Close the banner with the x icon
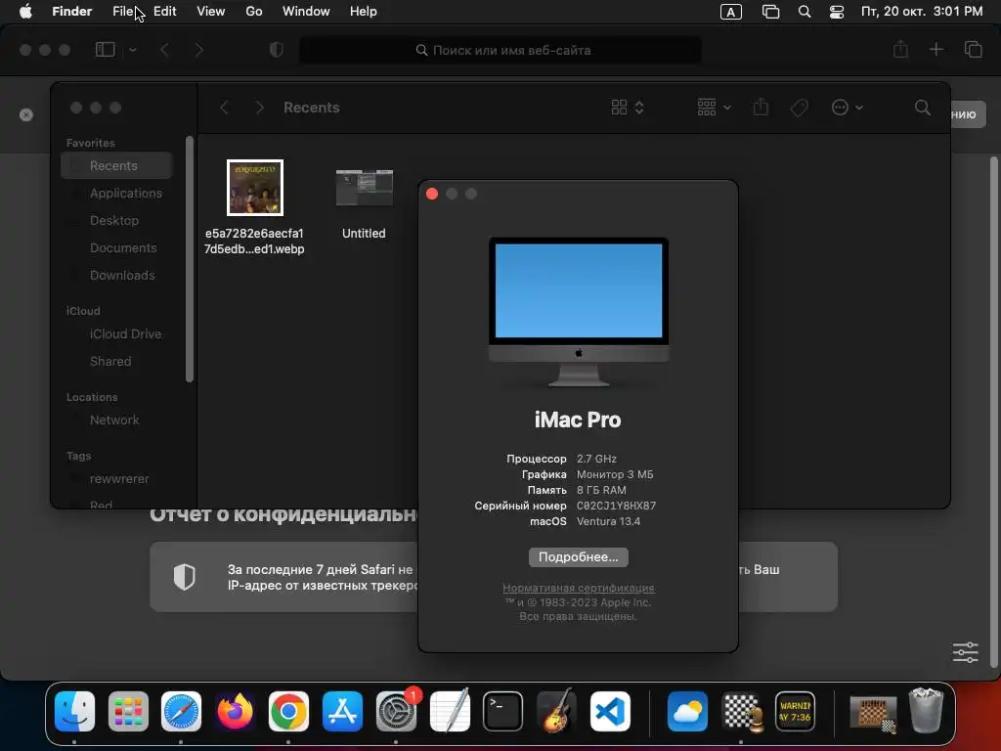Screen dimensions: 1001x751 [26, 115]
